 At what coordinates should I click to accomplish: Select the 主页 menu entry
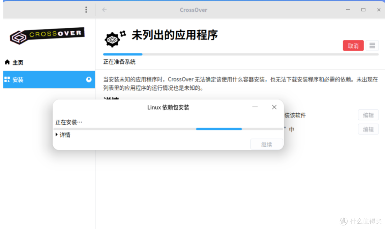coord(17,62)
